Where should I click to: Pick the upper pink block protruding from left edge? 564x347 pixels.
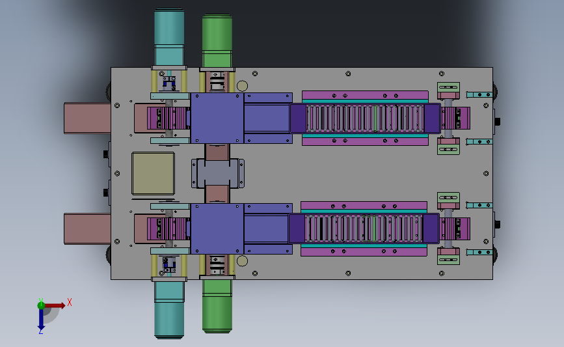point(87,118)
